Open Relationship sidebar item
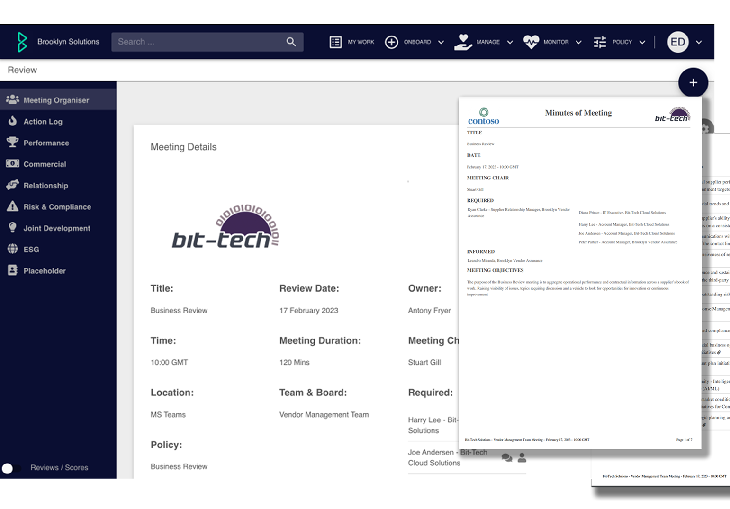 click(58, 185)
